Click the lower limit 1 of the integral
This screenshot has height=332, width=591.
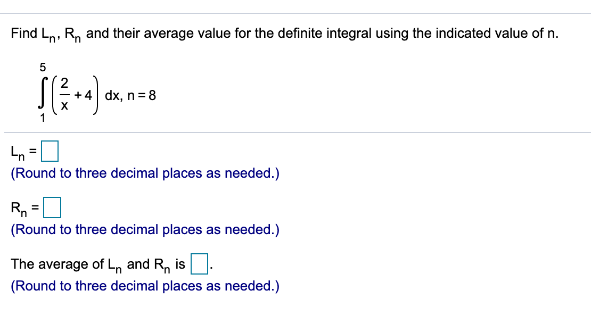[x=42, y=117]
